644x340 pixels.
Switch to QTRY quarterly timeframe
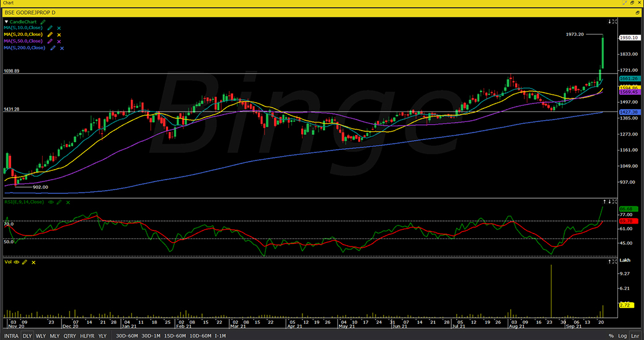(x=70, y=336)
